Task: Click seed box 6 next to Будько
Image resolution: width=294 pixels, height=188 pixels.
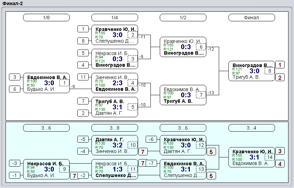Action: click(x=15, y=89)
